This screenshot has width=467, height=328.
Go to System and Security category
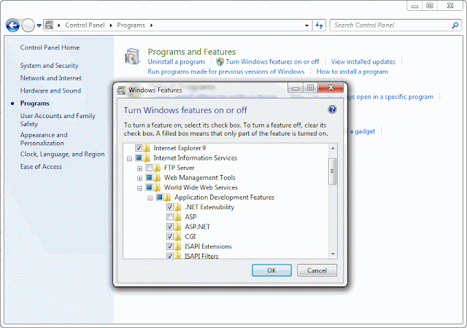pos(49,66)
